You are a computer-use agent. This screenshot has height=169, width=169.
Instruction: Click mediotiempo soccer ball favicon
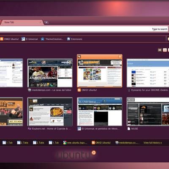(x=30, y=90)
